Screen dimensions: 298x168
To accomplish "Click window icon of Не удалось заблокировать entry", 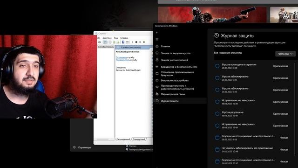I will [217, 149].
